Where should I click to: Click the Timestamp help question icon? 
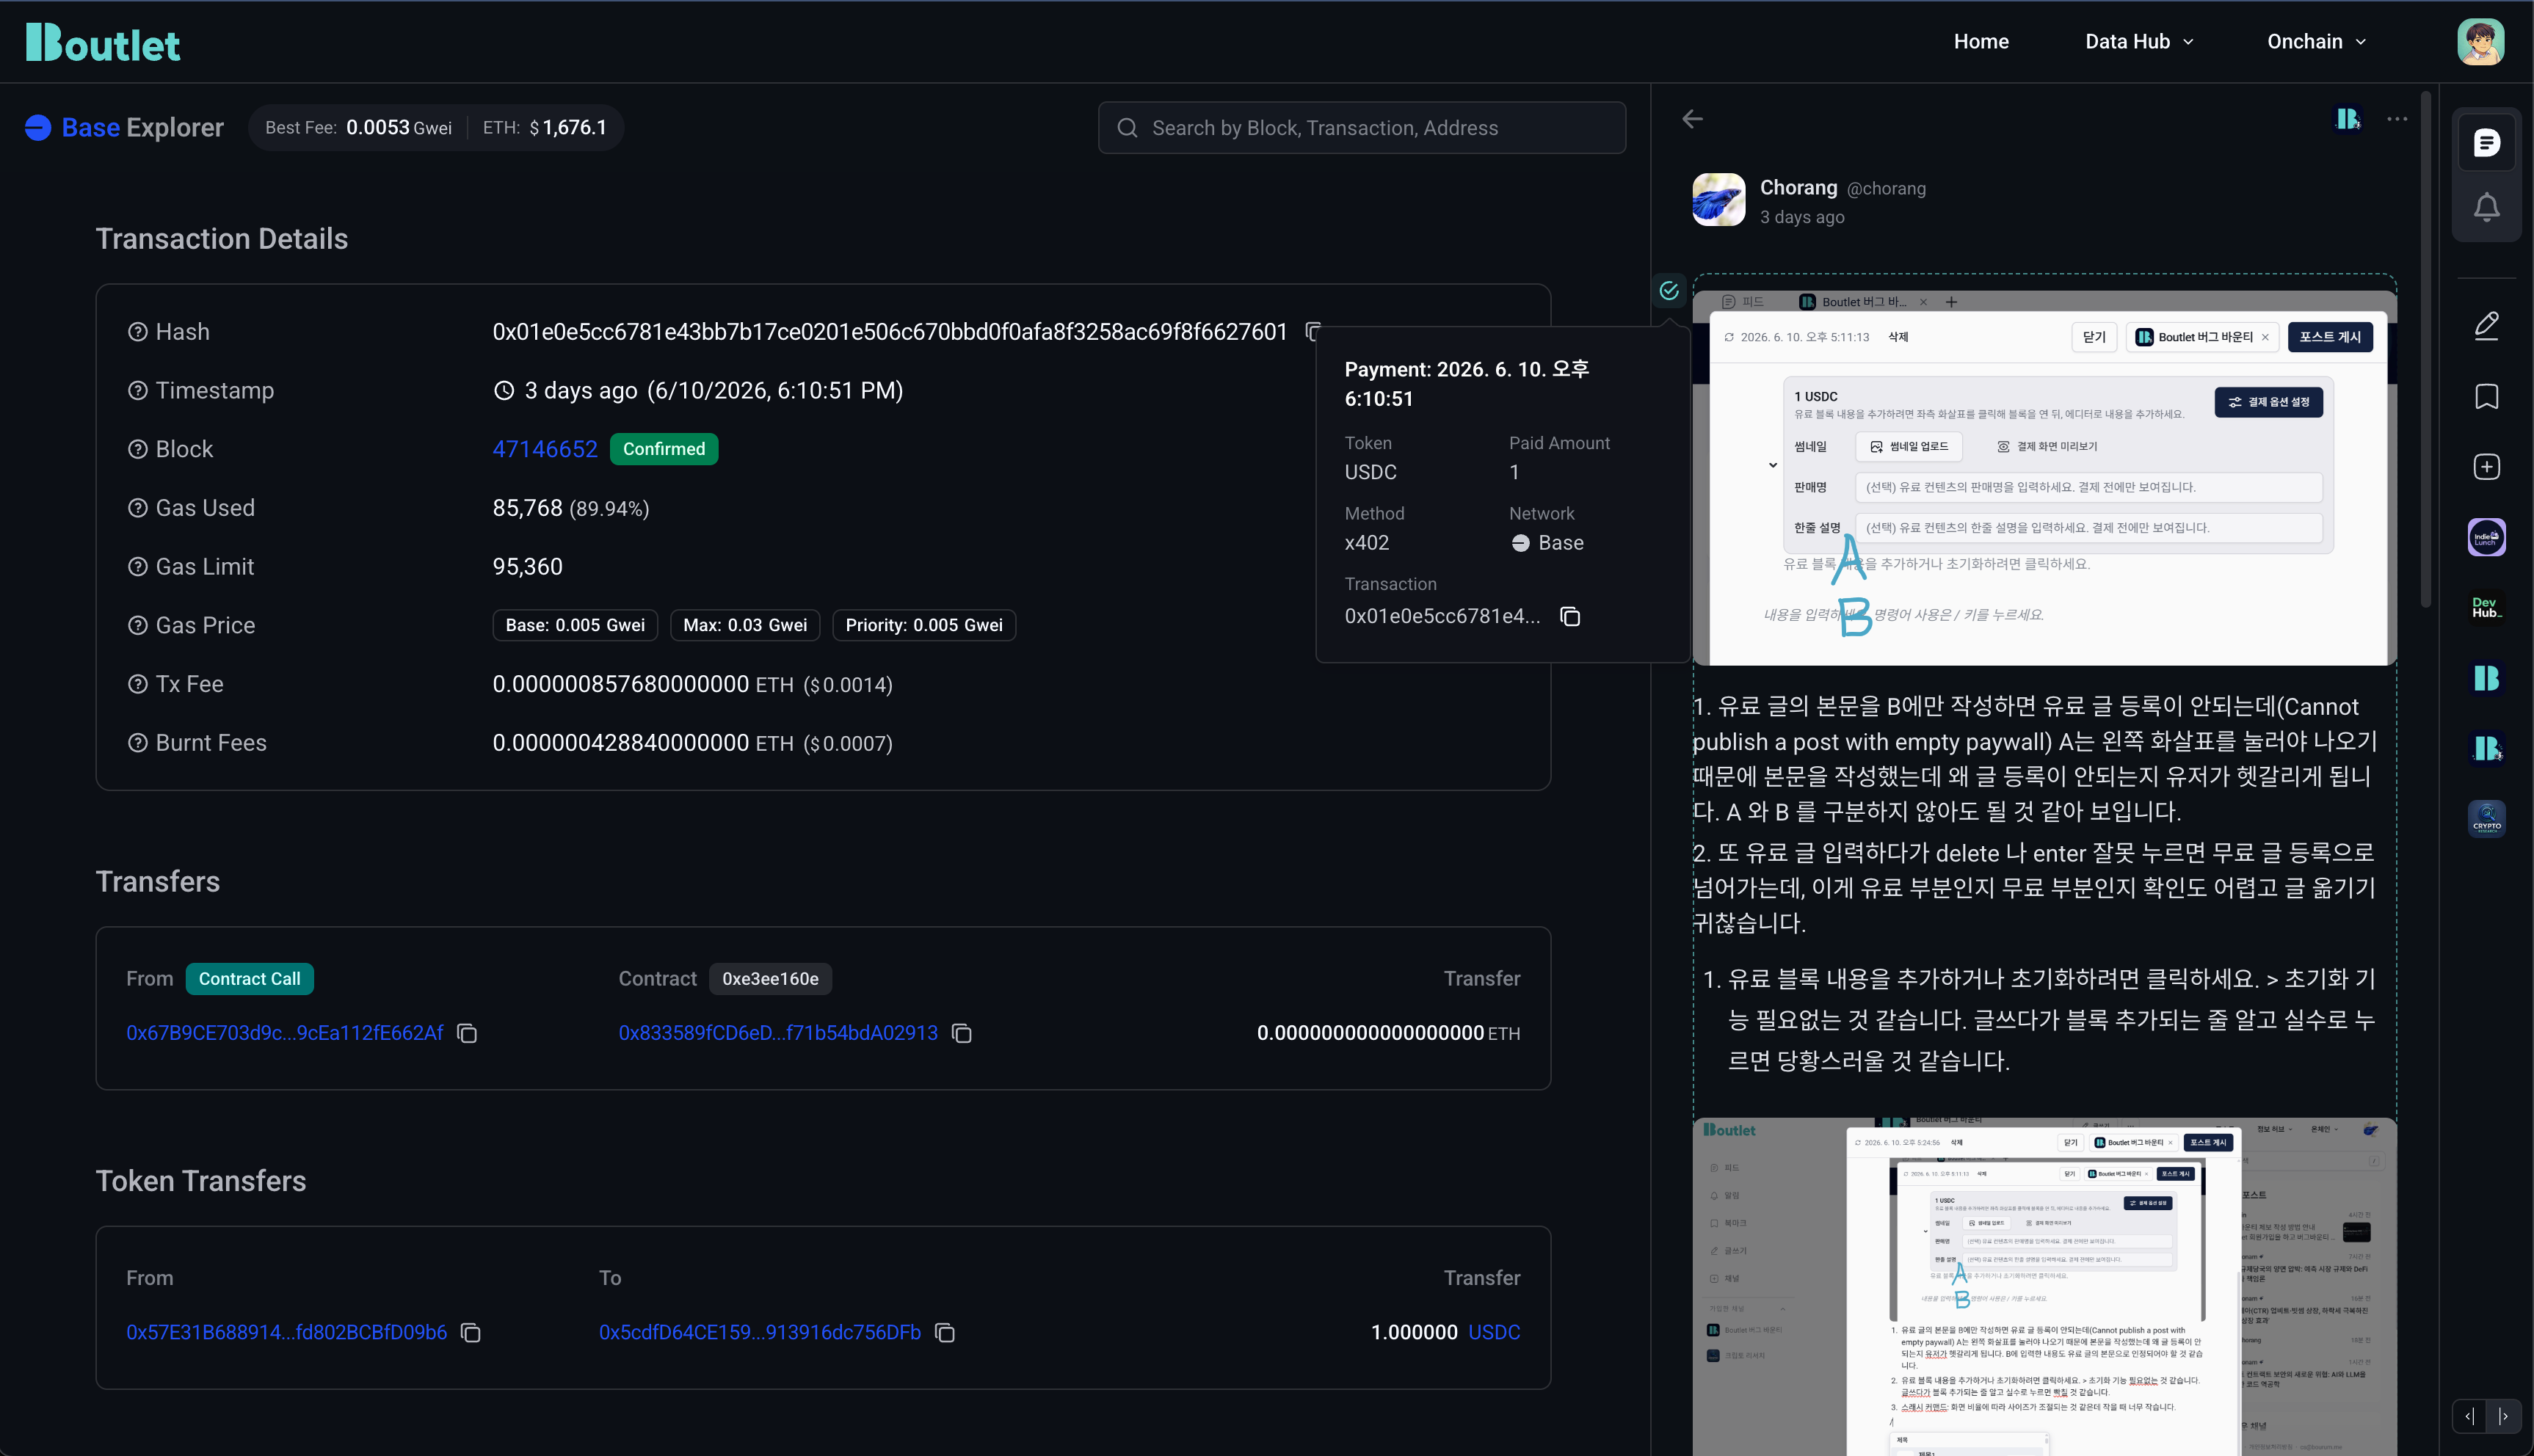point(138,391)
